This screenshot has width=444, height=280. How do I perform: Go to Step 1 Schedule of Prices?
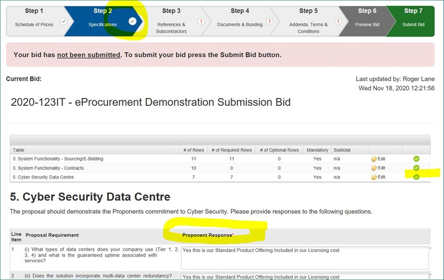34,21
